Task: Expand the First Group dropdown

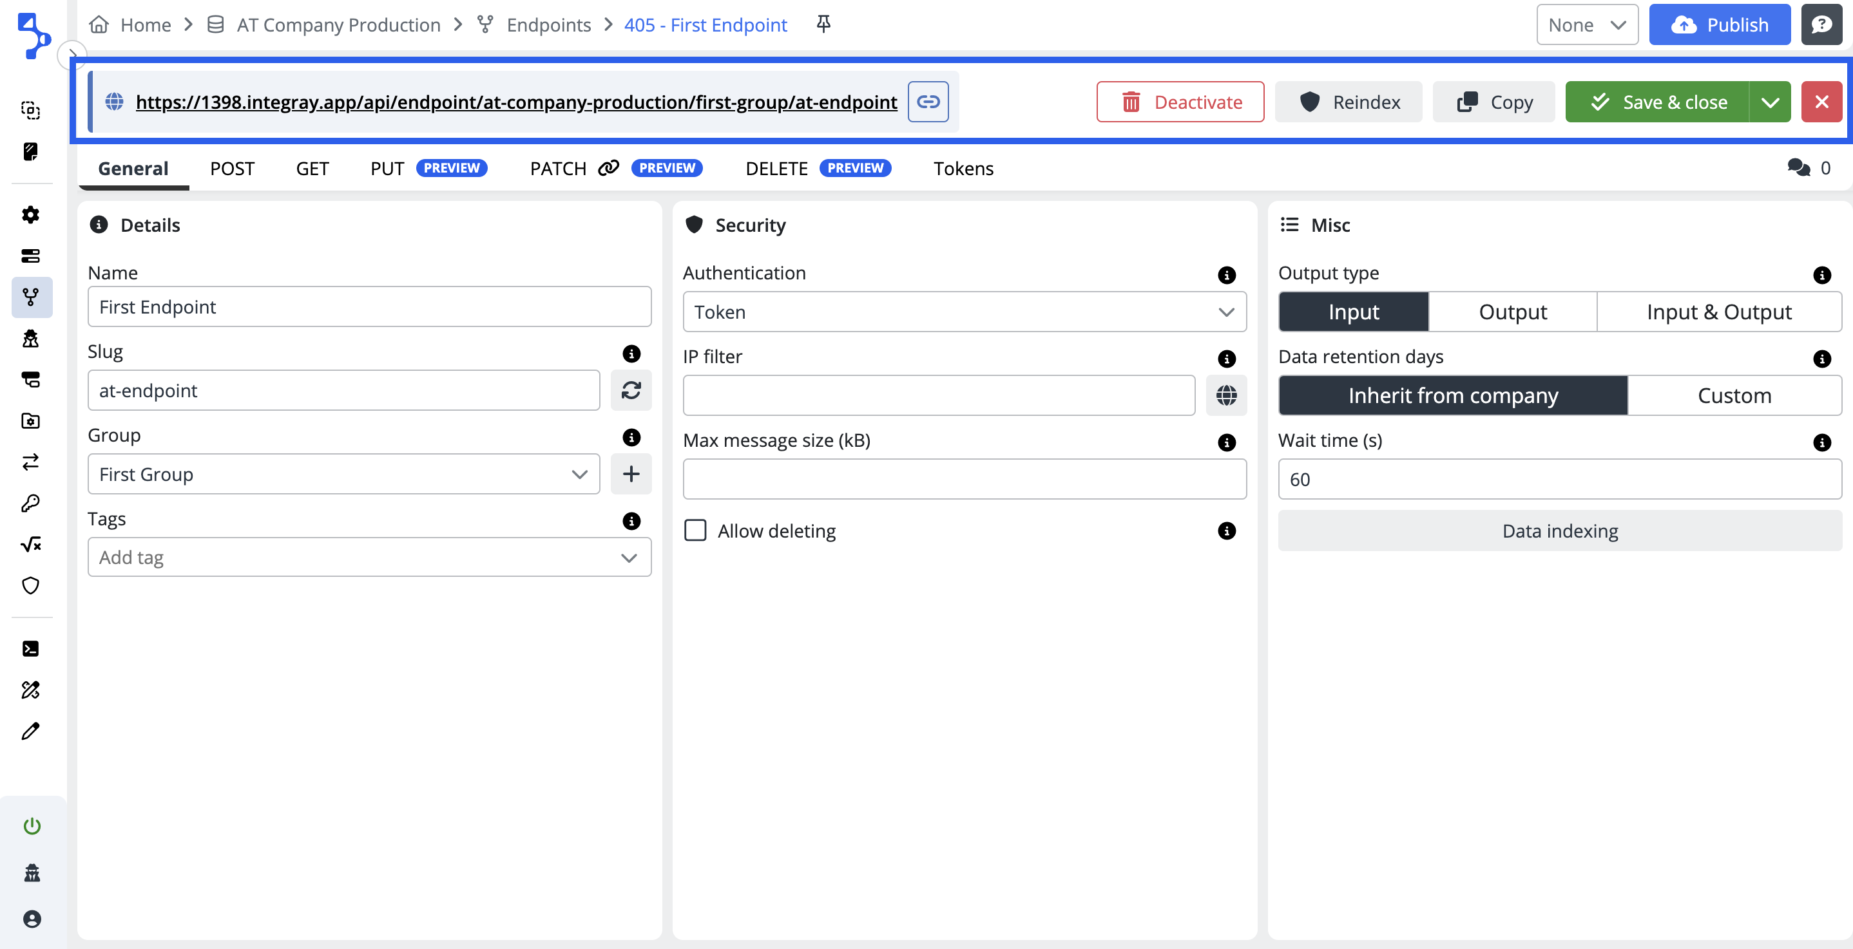Action: click(x=344, y=474)
